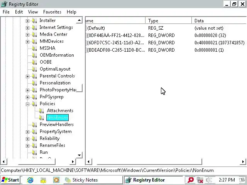Click the volume speaker tray icon
Viewport: 247px width, 185px height.
coord(209,180)
